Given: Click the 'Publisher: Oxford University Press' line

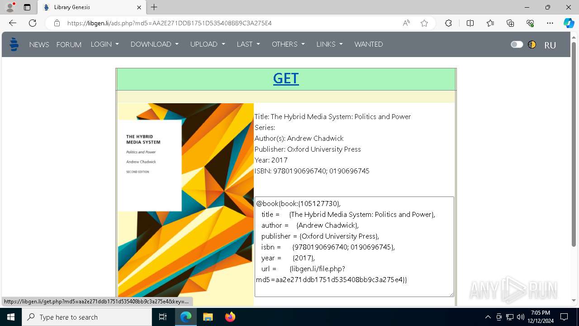Looking at the screenshot, I should [308, 149].
